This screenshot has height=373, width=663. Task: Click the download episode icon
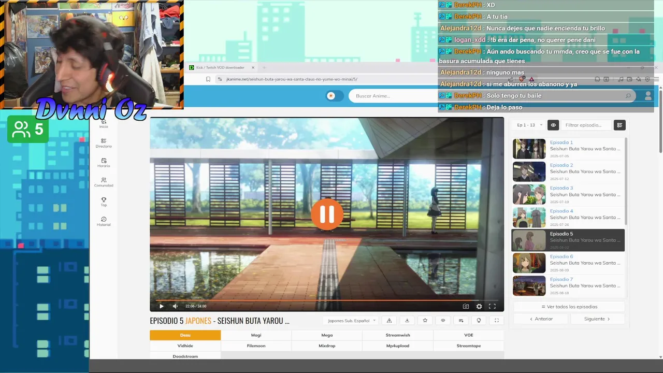coord(407,321)
